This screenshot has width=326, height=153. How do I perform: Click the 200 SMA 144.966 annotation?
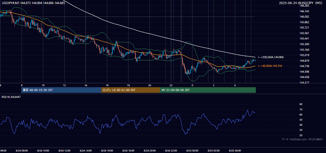270,57
